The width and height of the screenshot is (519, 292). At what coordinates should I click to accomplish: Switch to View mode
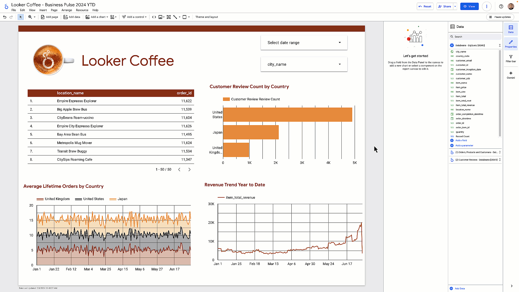coord(469,6)
